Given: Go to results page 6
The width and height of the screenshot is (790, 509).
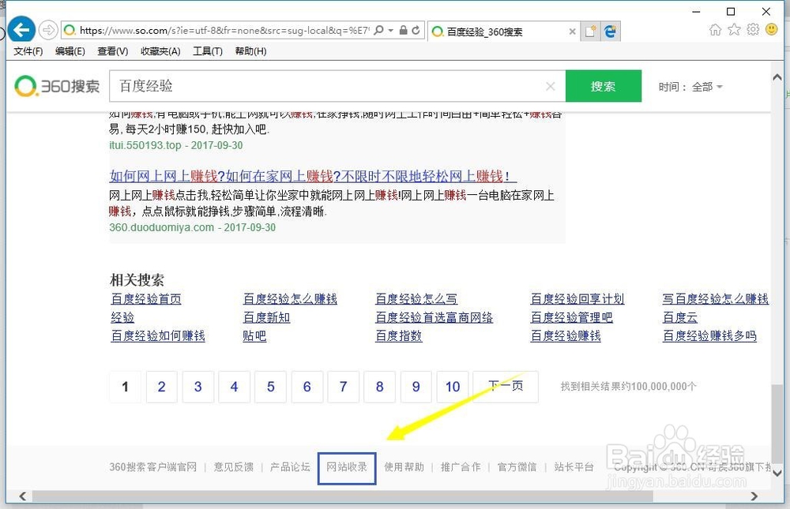Looking at the screenshot, I should [307, 387].
